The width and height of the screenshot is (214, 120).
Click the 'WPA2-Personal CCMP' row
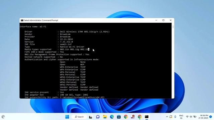coord(73,85)
